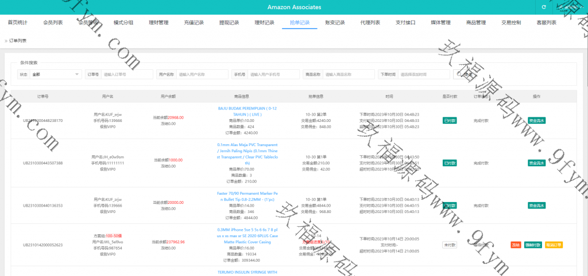Open the 会员列表 menu item

point(53,23)
